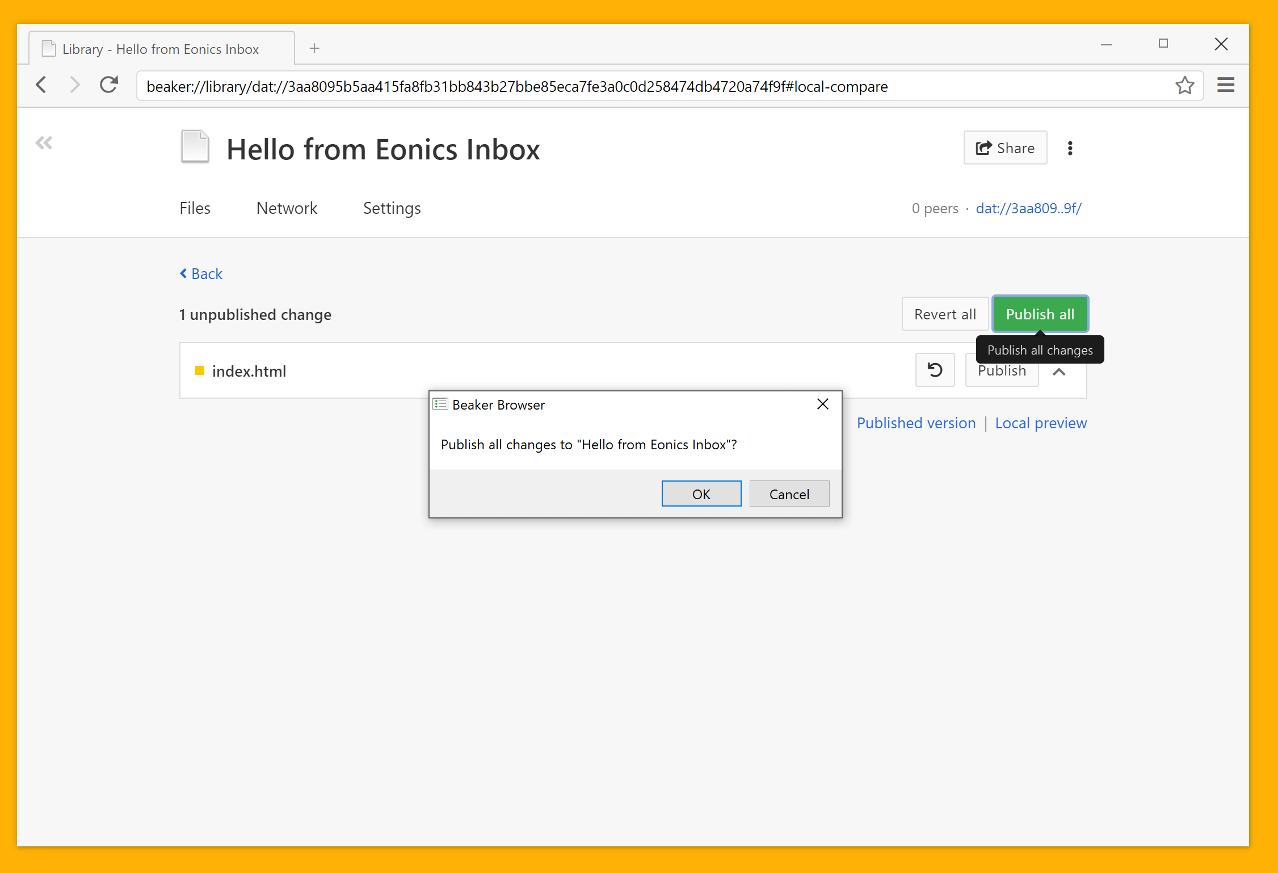1278x873 pixels.
Task: Toggle the yellow change indicator on index.html
Action: 200,370
